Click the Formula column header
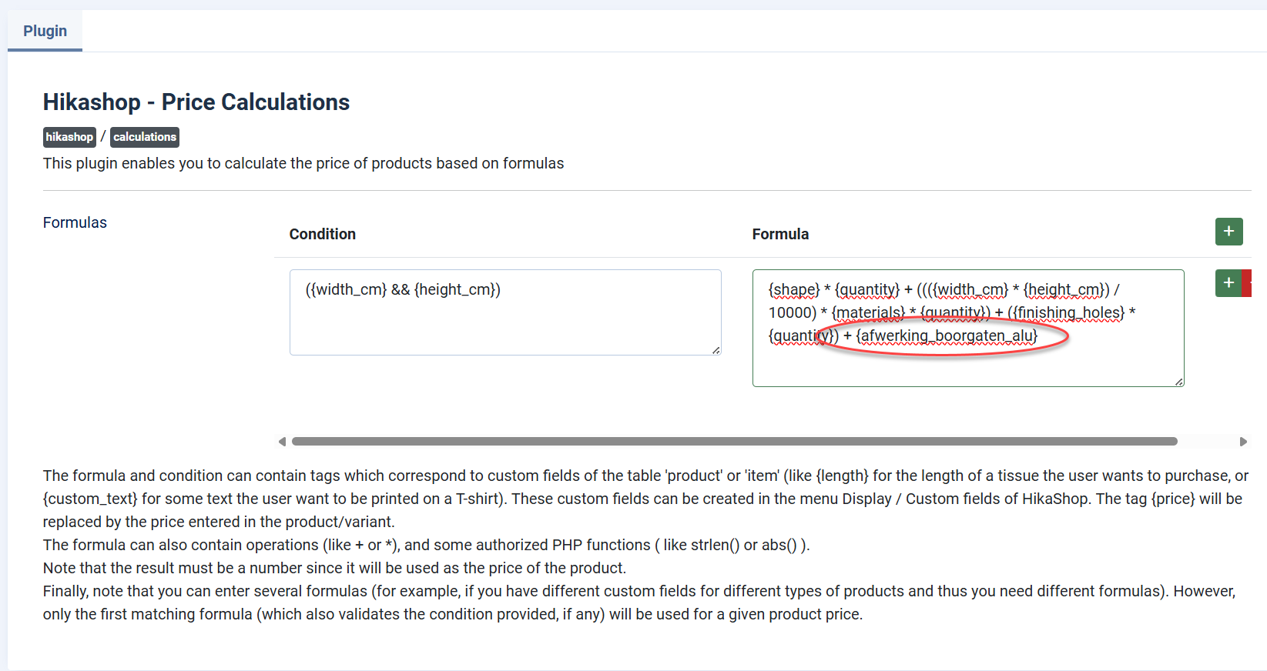This screenshot has height=671, width=1267. coord(780,234)
